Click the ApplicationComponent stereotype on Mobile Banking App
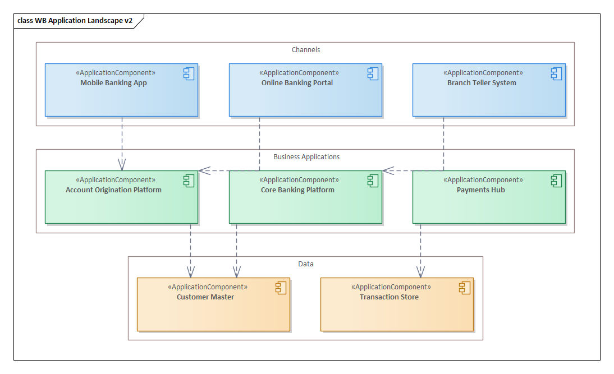This screenshot has width=614, height=374. click(116, 73)
